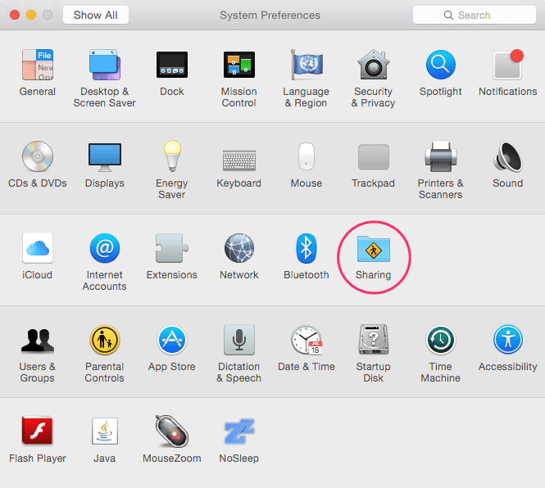Click the magnifier icon in Search field
The width and height of the screenshot is (545, 488).
(448, 16)
